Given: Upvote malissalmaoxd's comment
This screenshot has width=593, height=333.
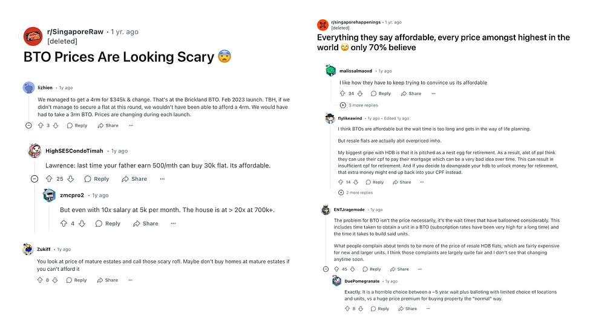Looking at the screenshot, I should 342,94.
